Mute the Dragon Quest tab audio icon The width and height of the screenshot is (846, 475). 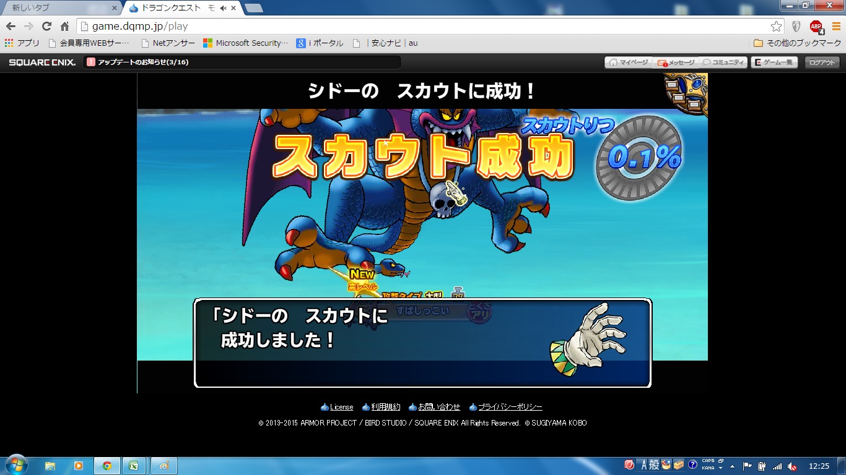[223, 8]
